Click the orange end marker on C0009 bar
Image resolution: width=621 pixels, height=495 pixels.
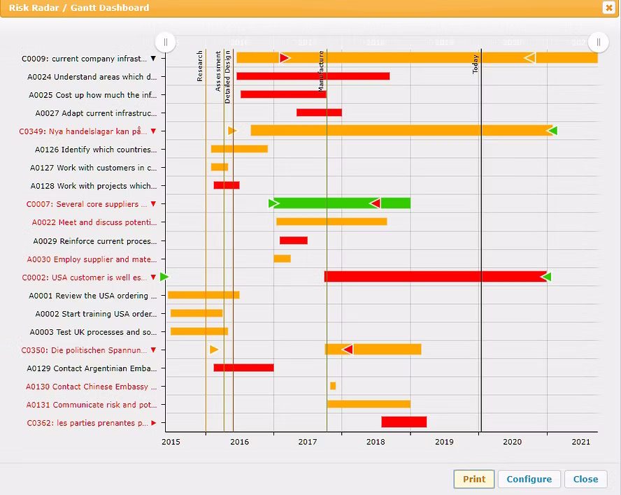[530, 58]
